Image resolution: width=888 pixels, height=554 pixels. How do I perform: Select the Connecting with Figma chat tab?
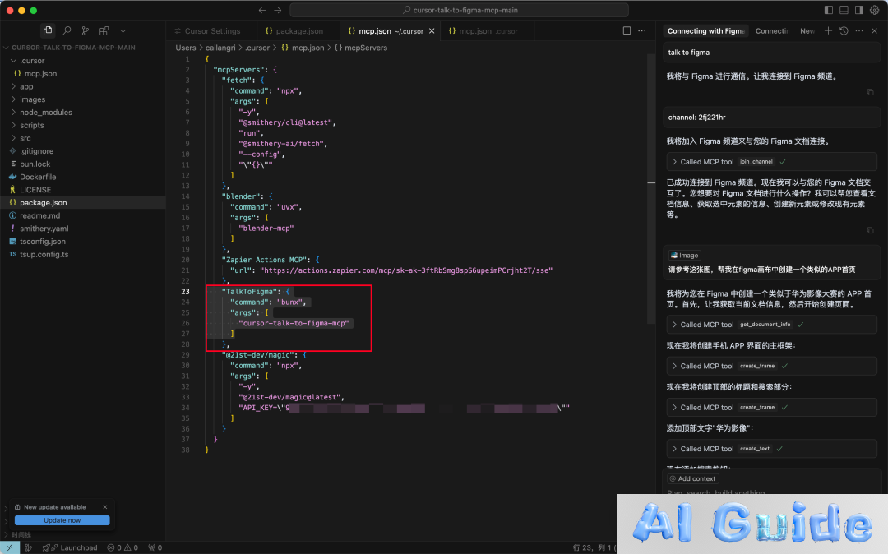point(705,31)
